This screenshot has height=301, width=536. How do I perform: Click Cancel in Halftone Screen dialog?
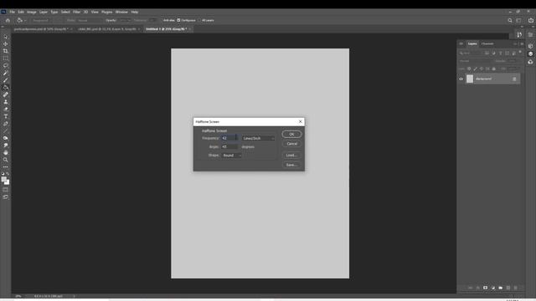(x=291, y=144)
